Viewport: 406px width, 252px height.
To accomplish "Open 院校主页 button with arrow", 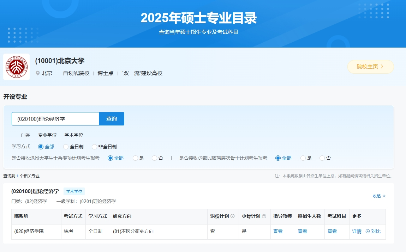I will coord(370,67).
